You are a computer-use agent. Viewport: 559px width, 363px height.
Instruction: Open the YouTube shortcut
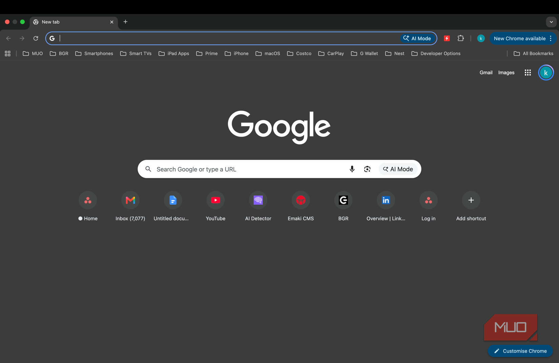click(215, 206)
